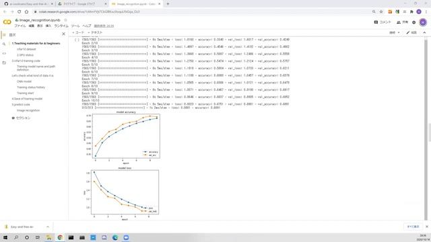Click the browser home icon
Viewport: 431px width, 242px height.
tap(26, 12)
